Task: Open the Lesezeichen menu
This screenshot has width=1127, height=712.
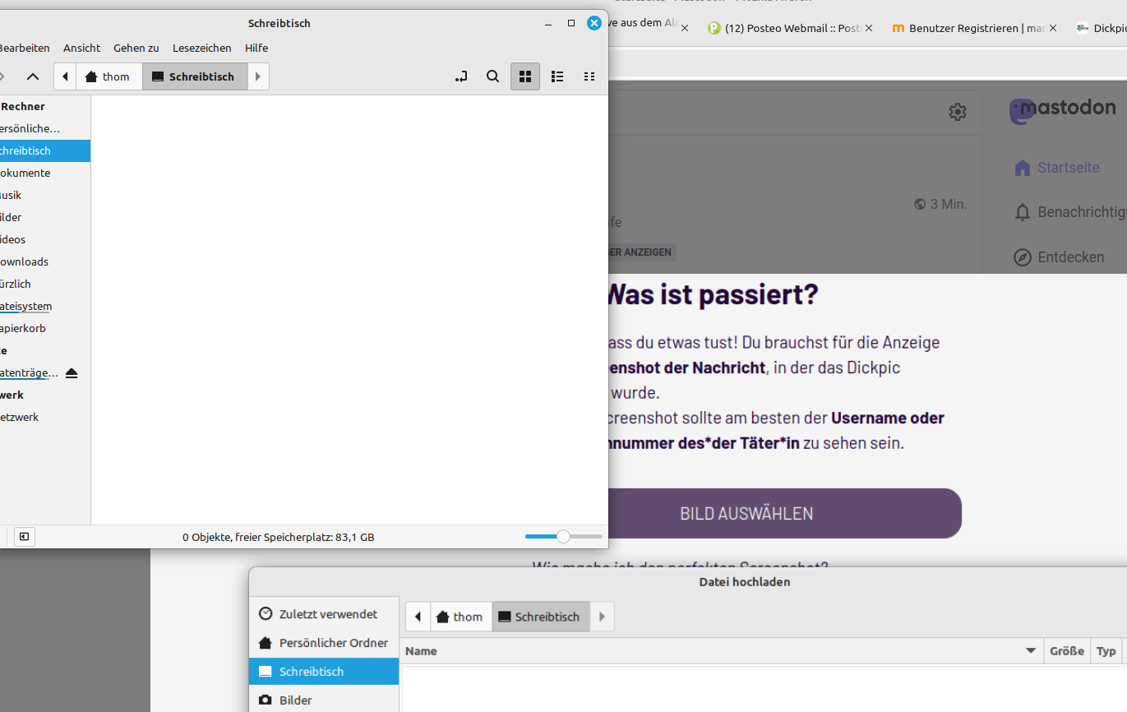Action: pyautogui.click(x=202, y=49)
